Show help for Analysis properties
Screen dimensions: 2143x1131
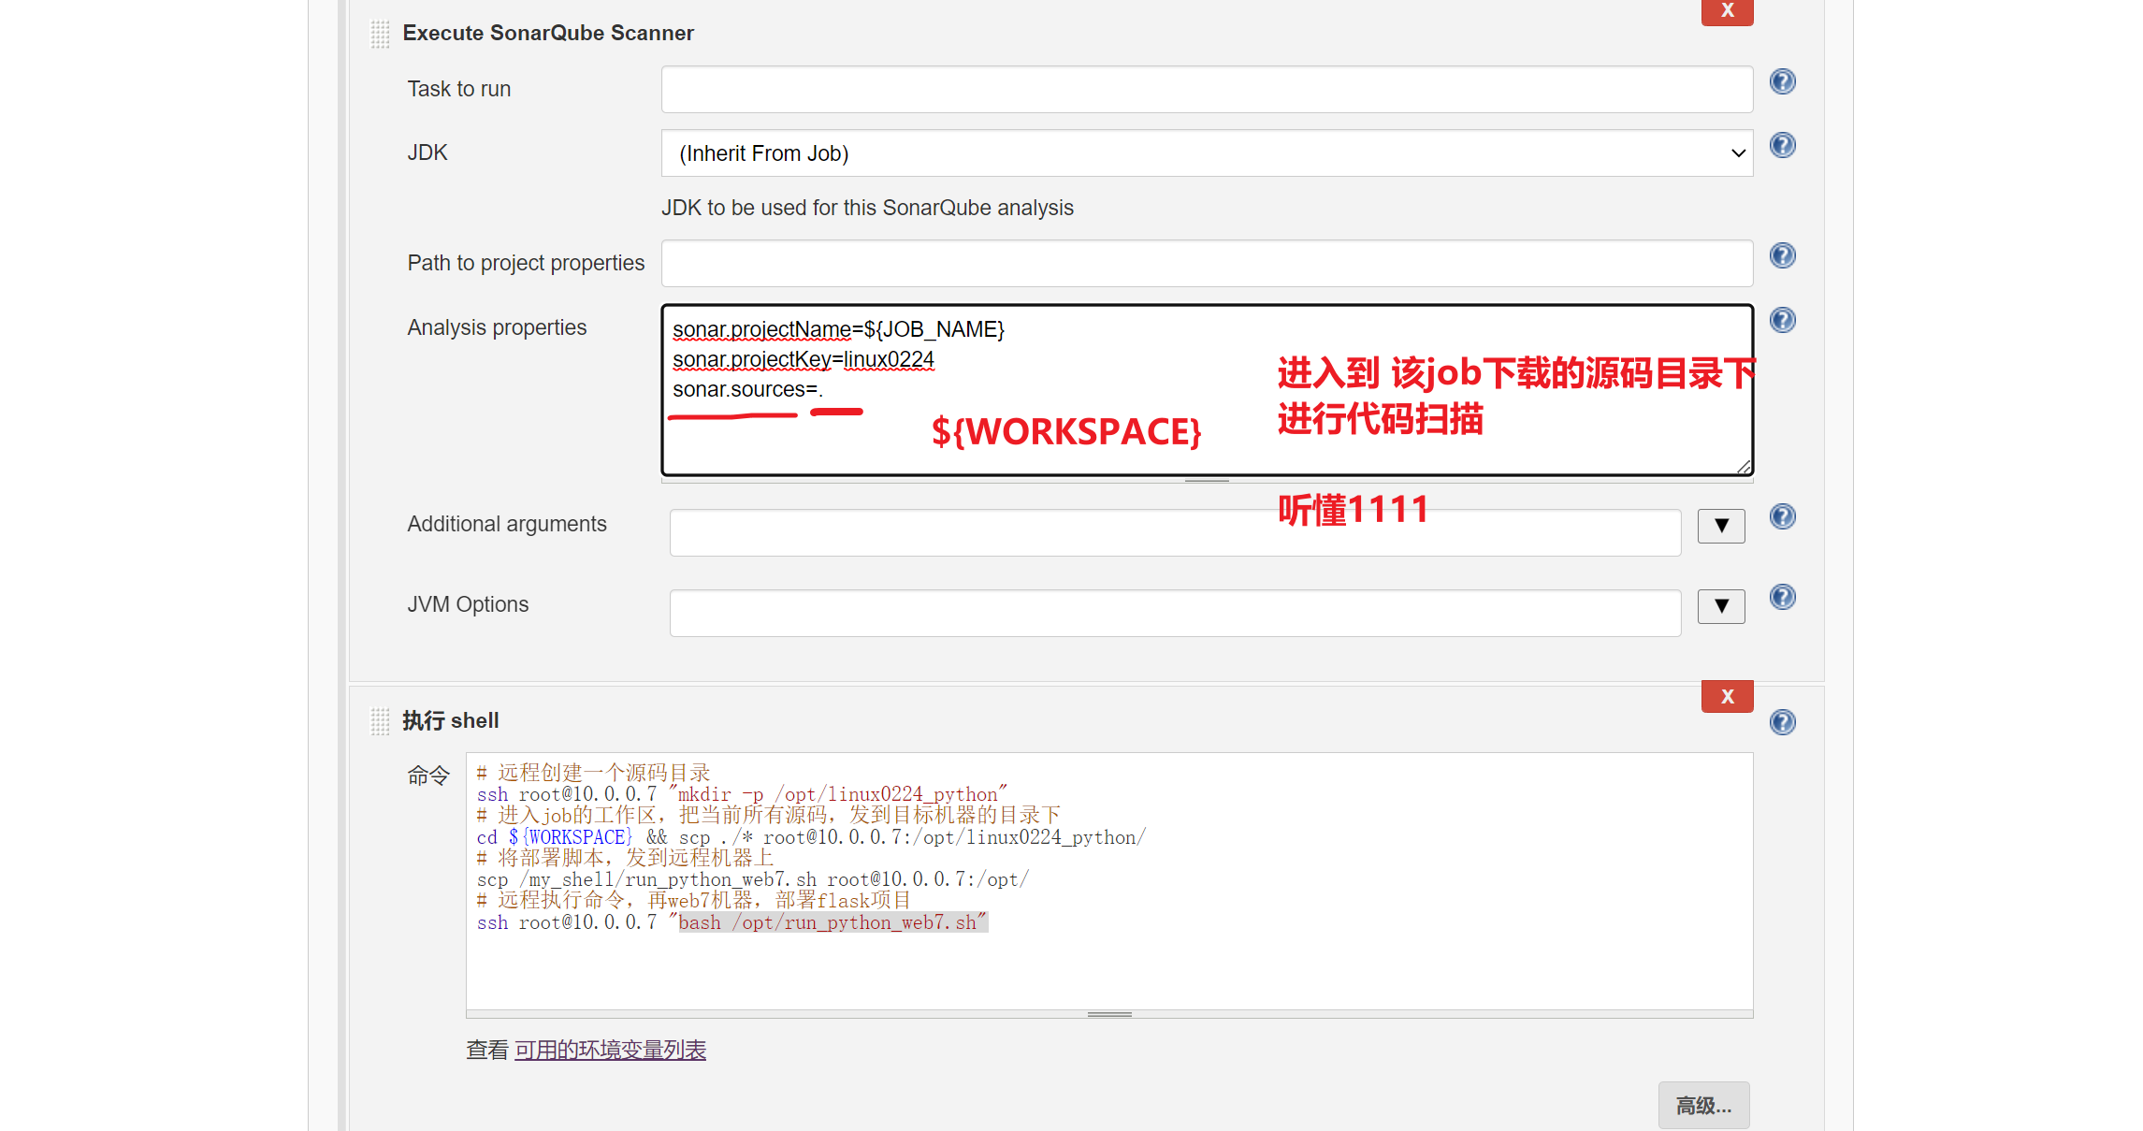(1782, 320)
